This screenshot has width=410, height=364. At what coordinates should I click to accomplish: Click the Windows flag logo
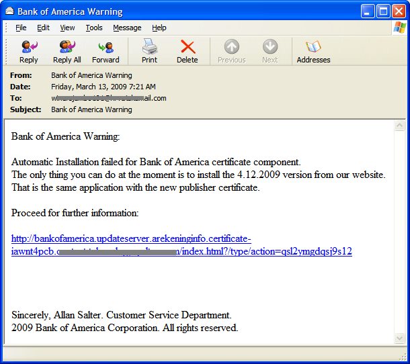coord(400,28)
